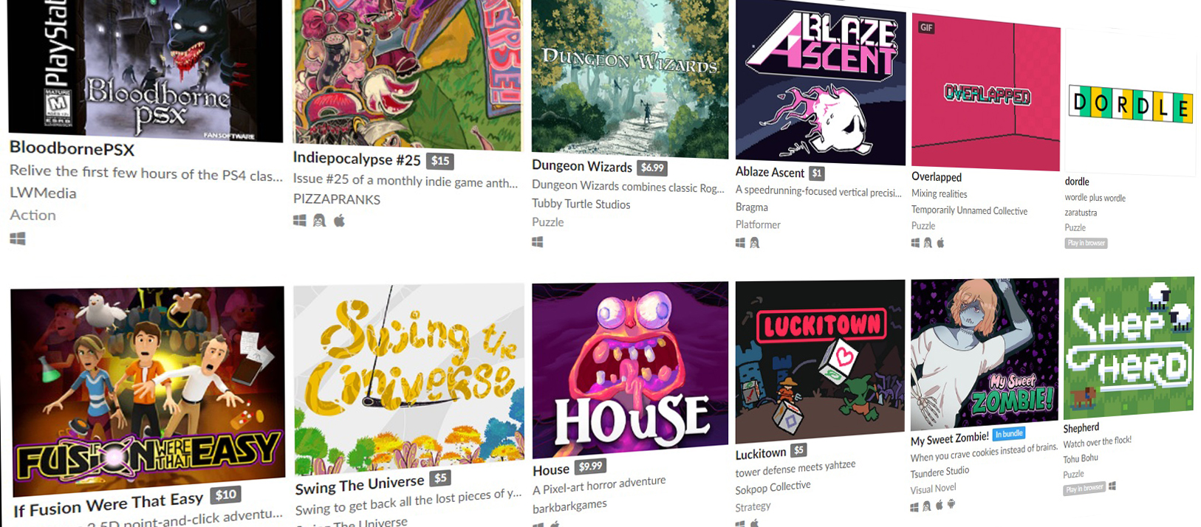Click the Linux icon under Ablaze Ascent

[x=755, y=242]
